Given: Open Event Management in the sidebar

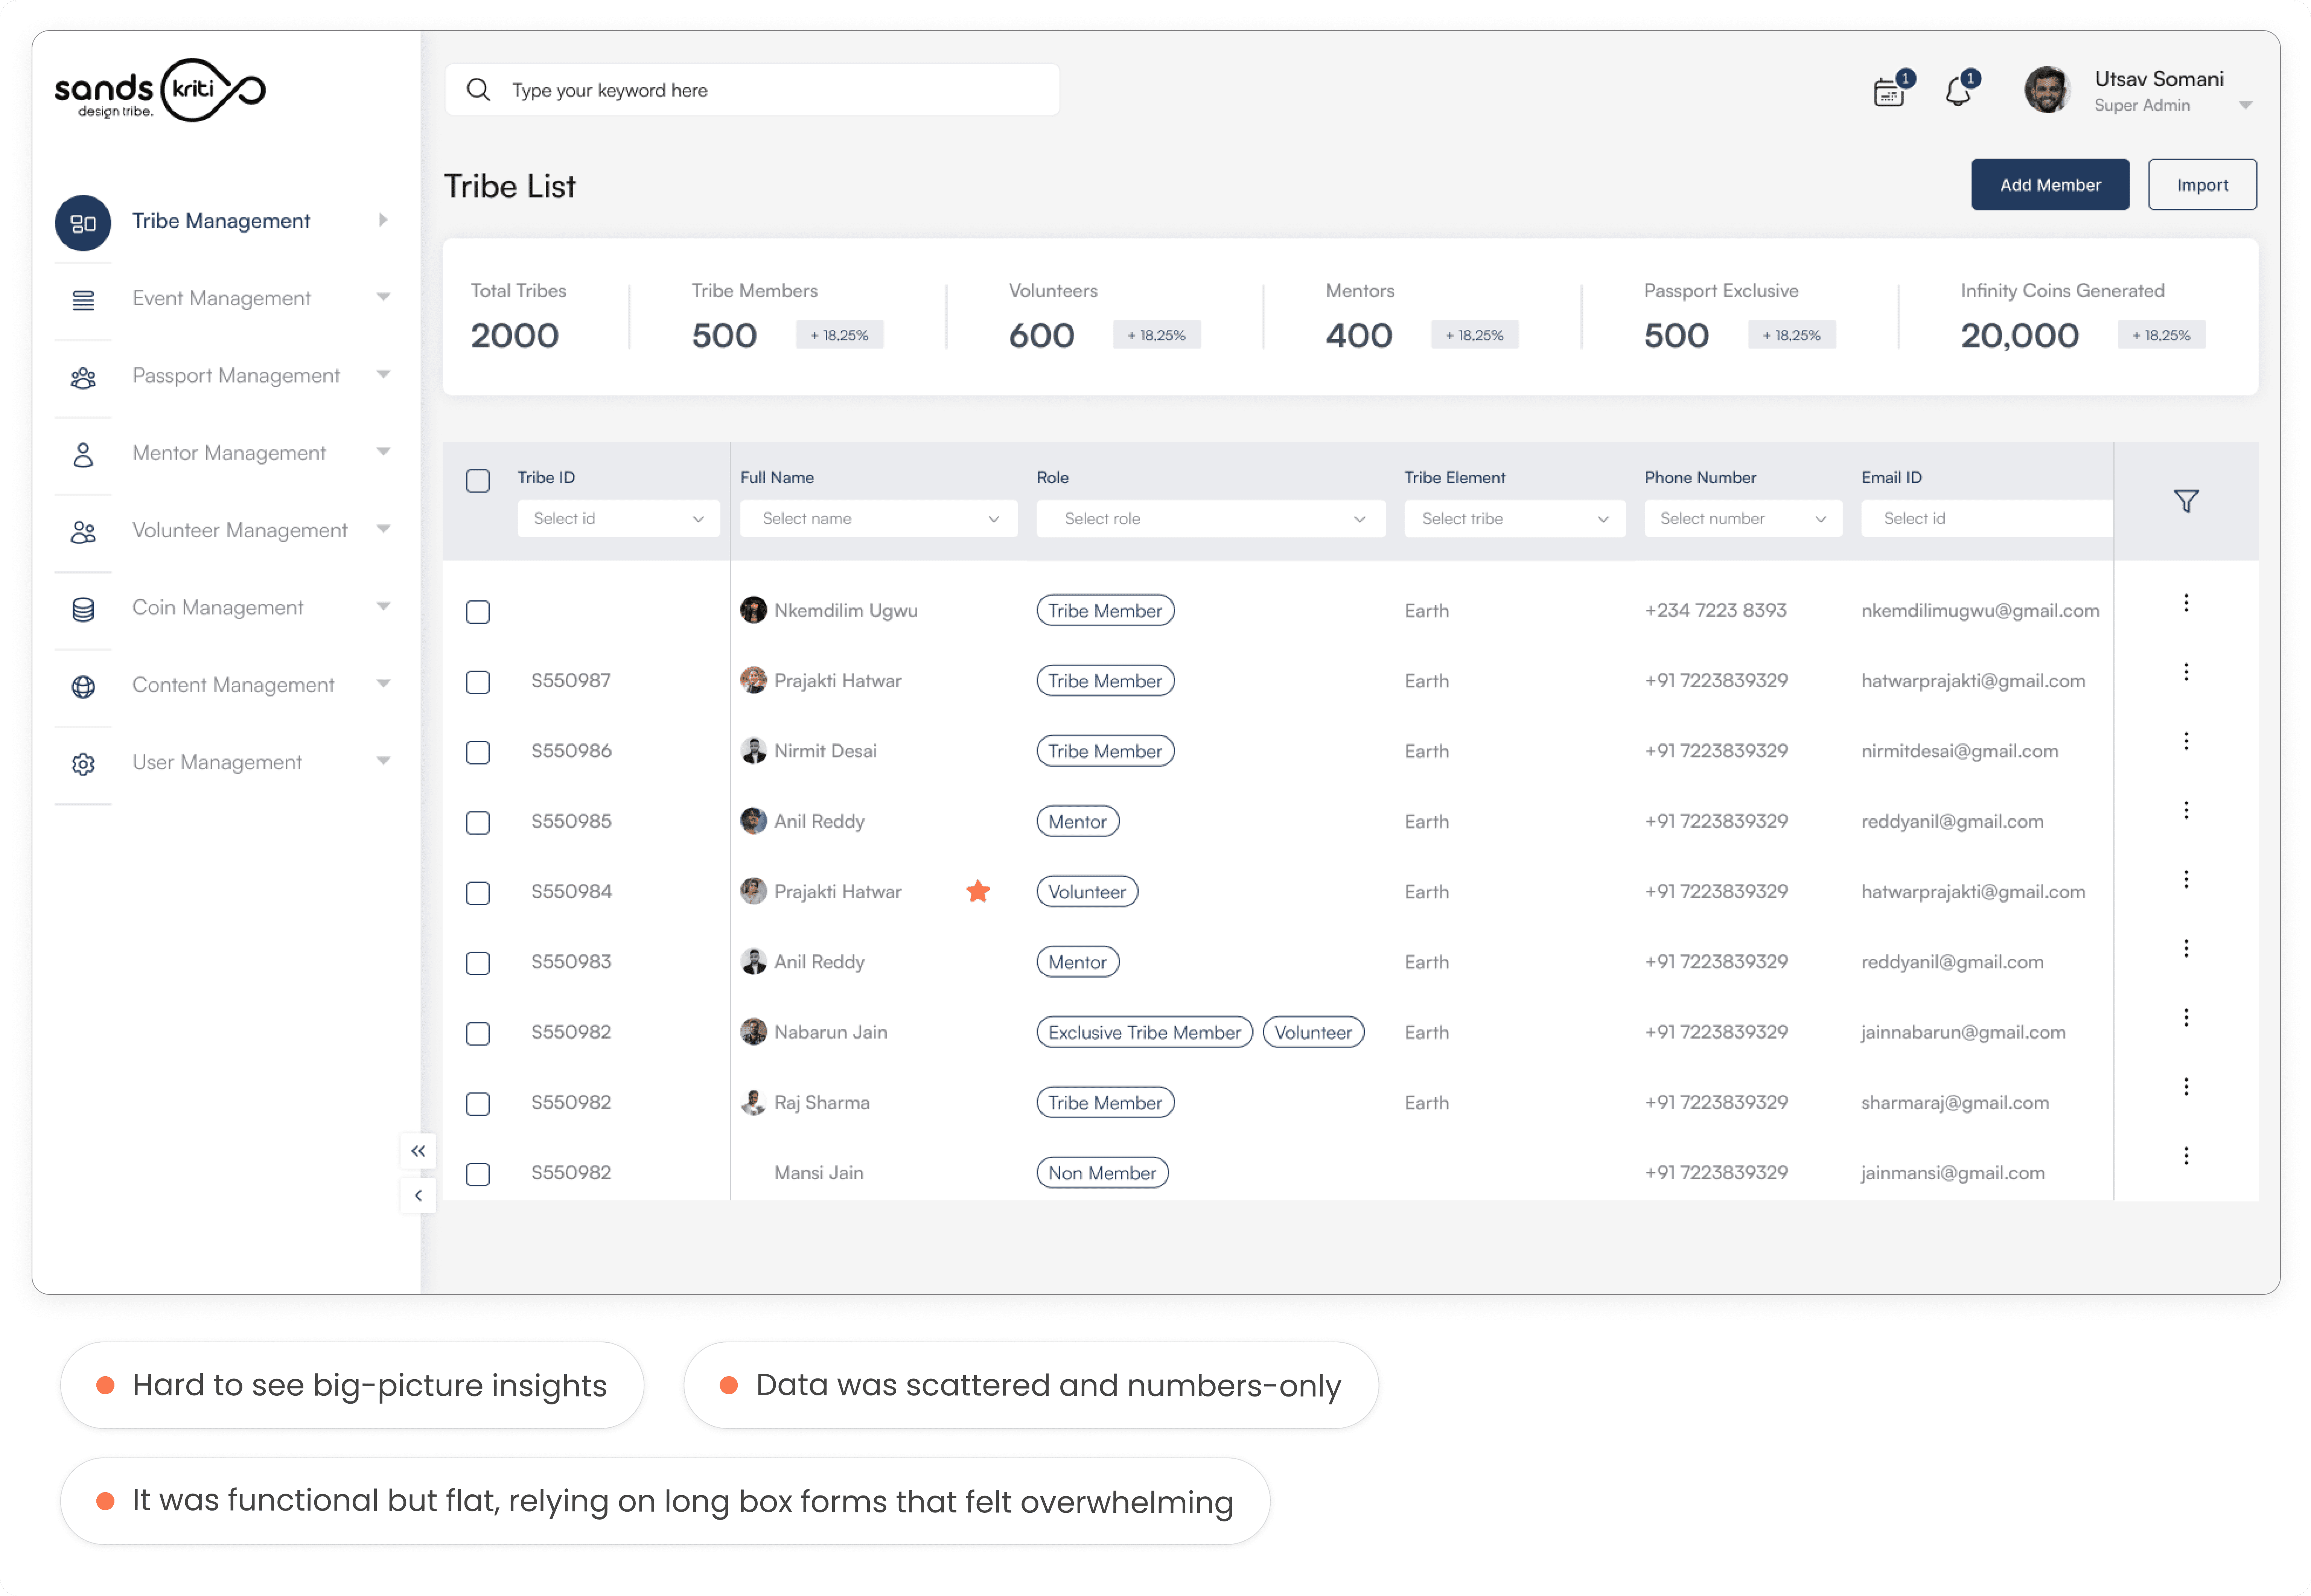Looking at the screenshot, I should point(221,298).
